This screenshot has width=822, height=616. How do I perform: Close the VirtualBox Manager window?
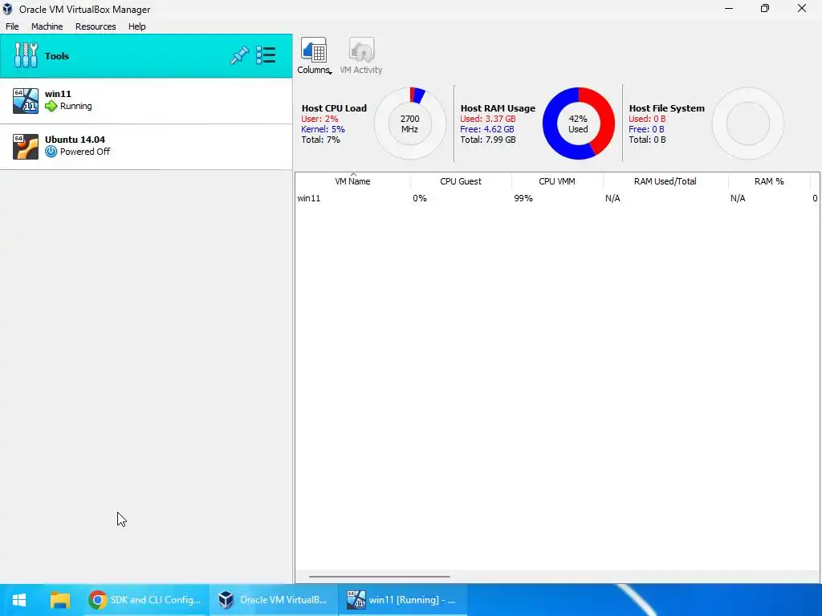tap(802, 8)
